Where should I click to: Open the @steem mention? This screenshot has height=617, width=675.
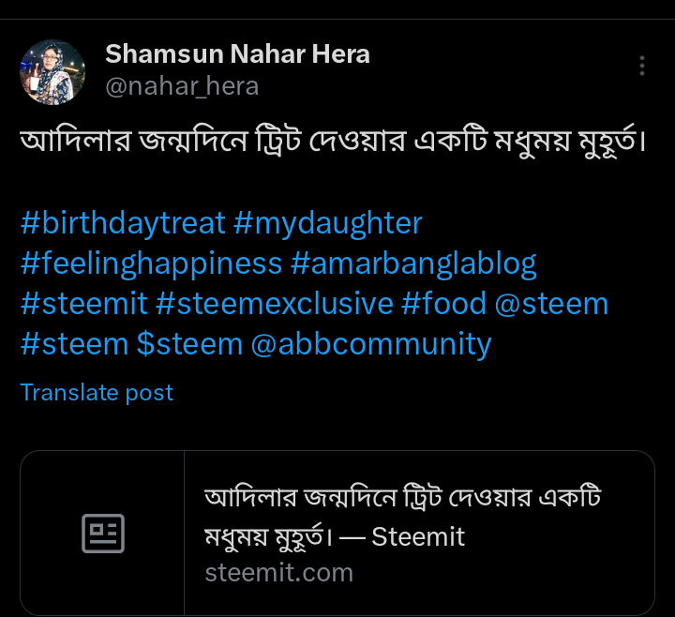point(552,304)
